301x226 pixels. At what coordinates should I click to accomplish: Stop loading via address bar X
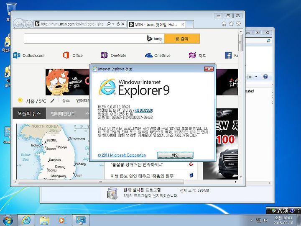123,24
